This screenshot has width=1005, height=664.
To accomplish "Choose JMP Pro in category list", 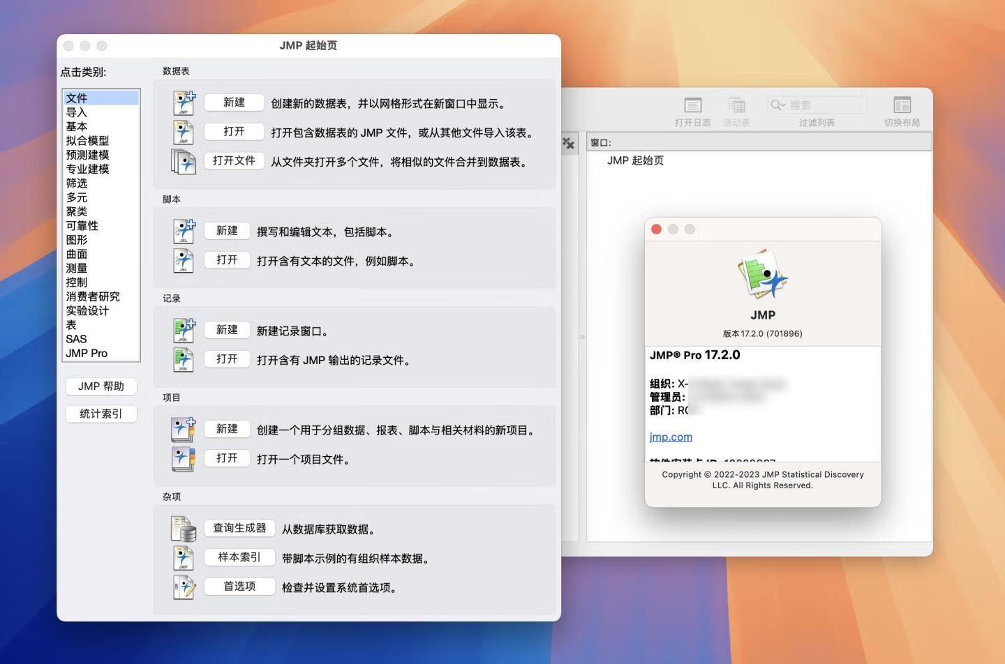I will point(87,353).
